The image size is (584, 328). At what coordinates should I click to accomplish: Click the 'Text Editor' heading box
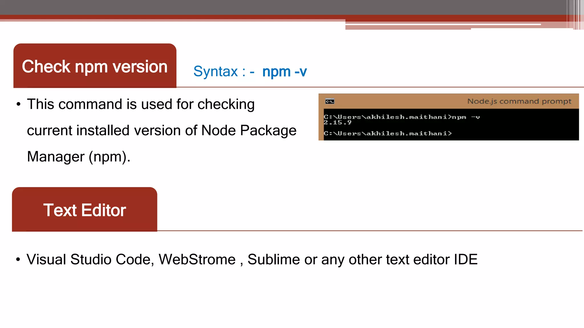coord(85,209)
